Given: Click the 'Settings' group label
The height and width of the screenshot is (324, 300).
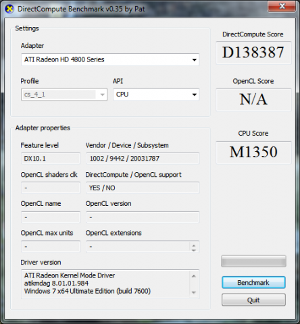Looking at the screenshot, I should pos(27,28).
